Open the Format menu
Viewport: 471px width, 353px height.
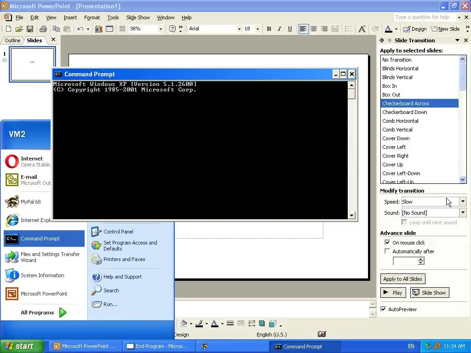click(92, 17)
